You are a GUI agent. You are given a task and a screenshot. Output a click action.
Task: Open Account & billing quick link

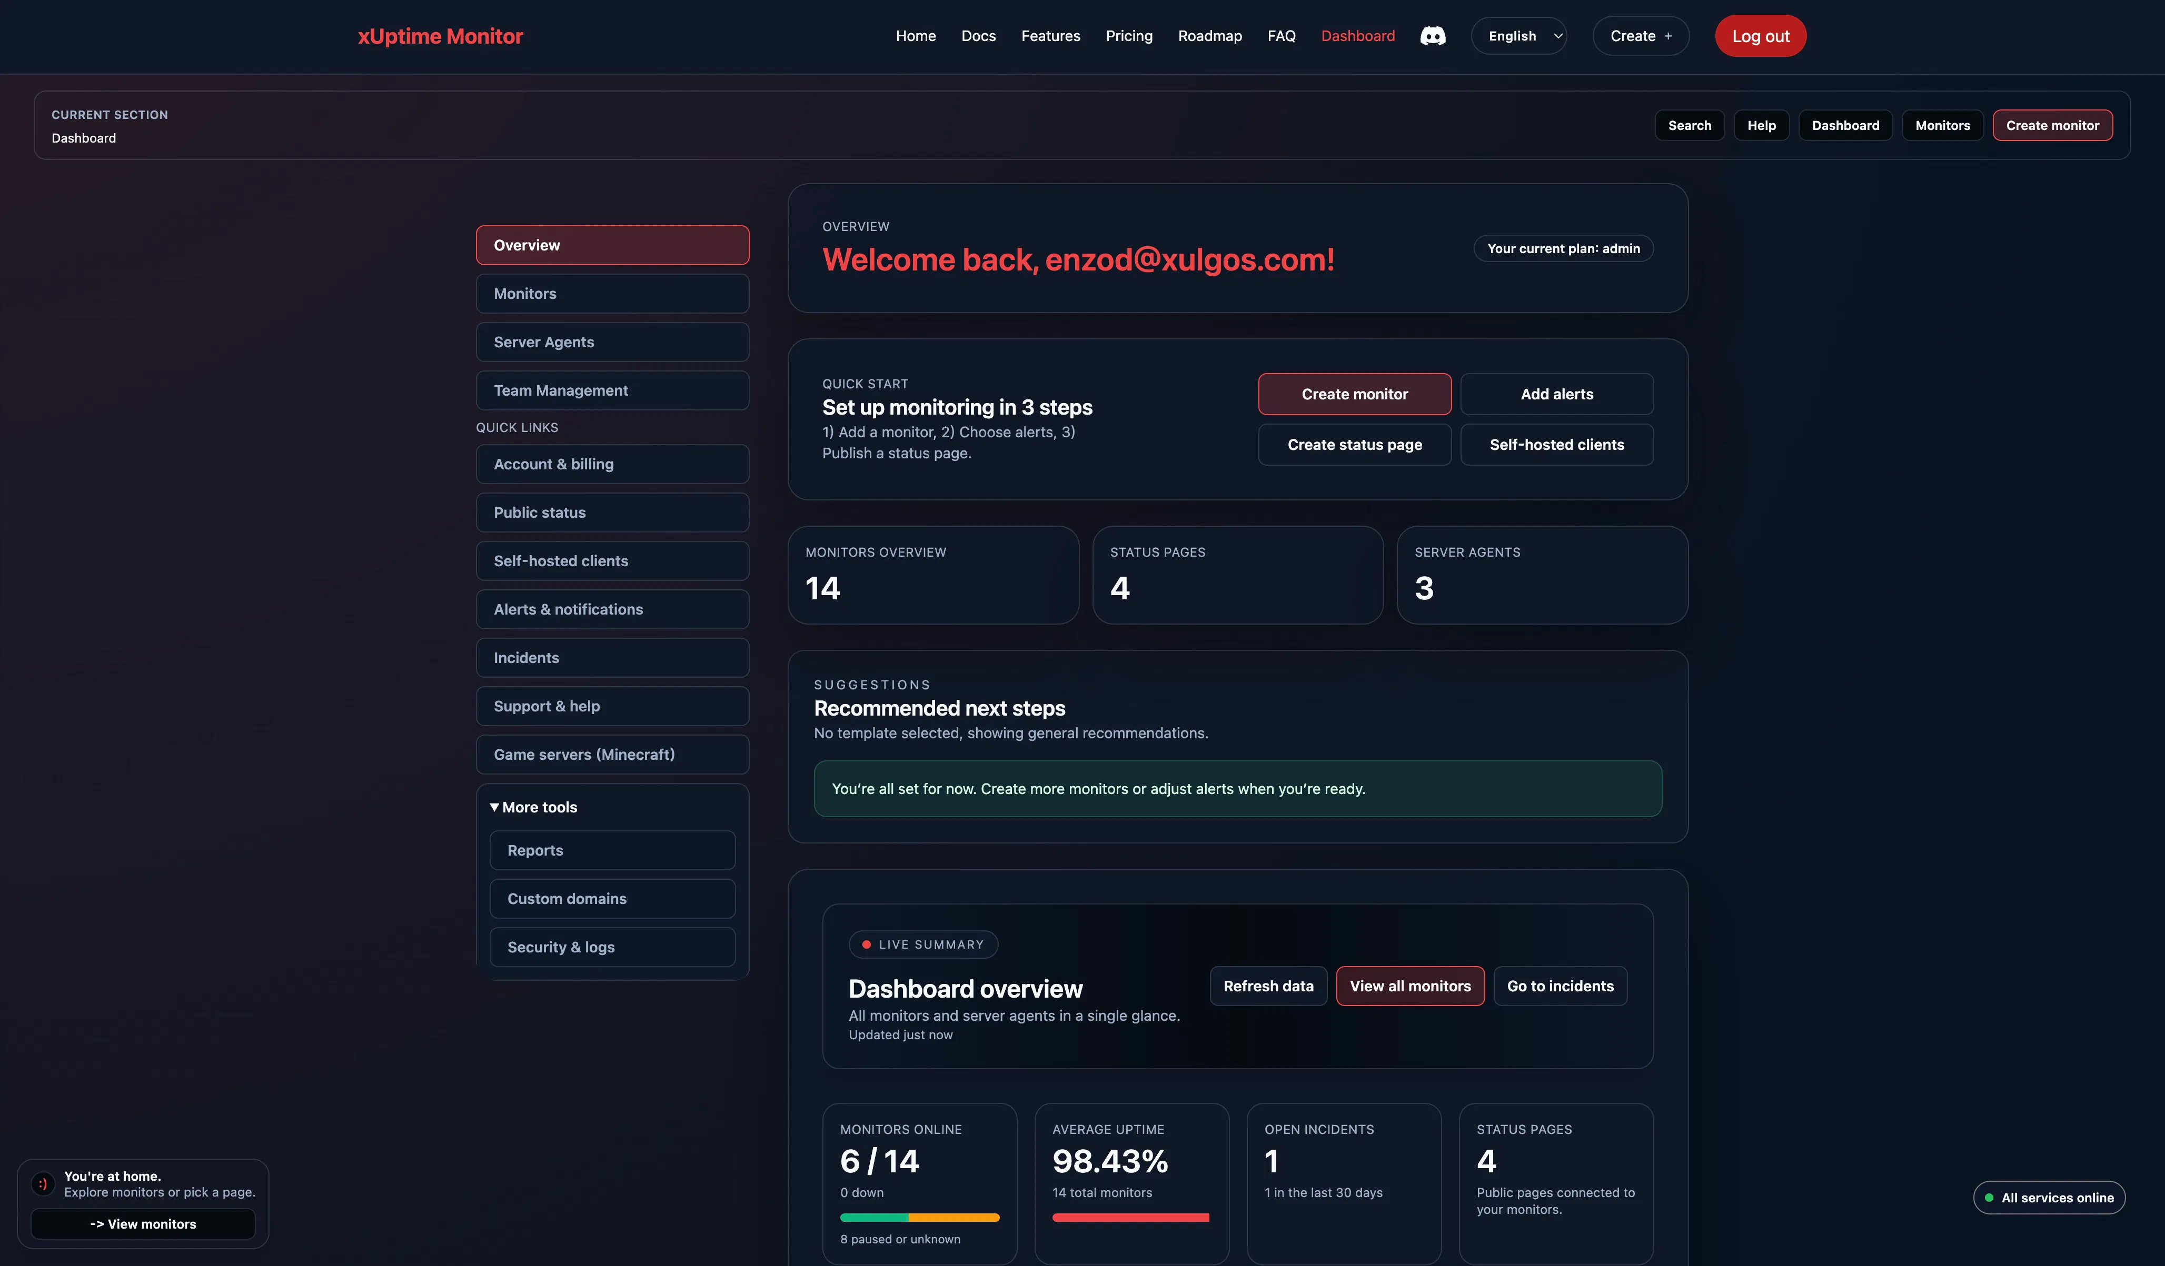(612, 465)
